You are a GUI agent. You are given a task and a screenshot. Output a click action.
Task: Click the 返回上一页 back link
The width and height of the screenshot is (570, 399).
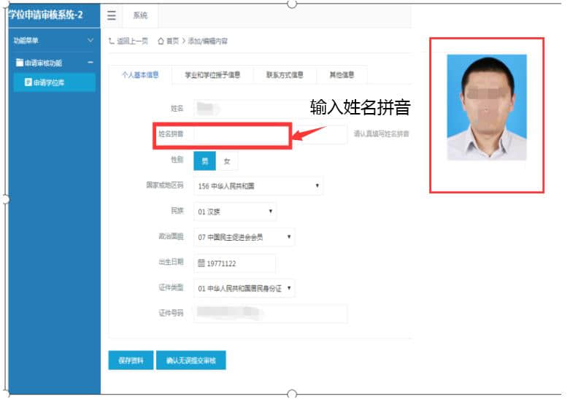tap(131, 42)
